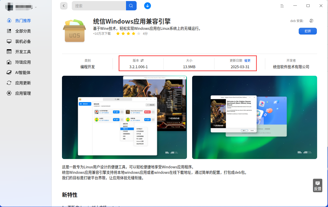This screenshot has width=328, height=207.
Task: Expand the user account dropdown arrow
Action: 36,7
